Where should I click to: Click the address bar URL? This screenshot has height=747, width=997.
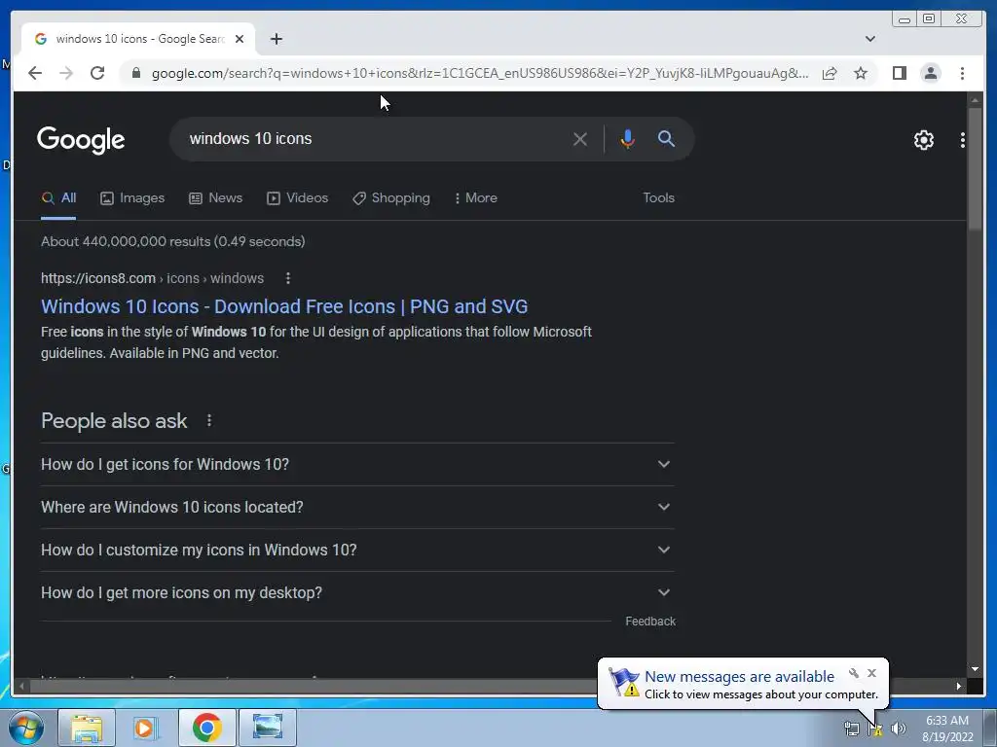pos(480,73)
